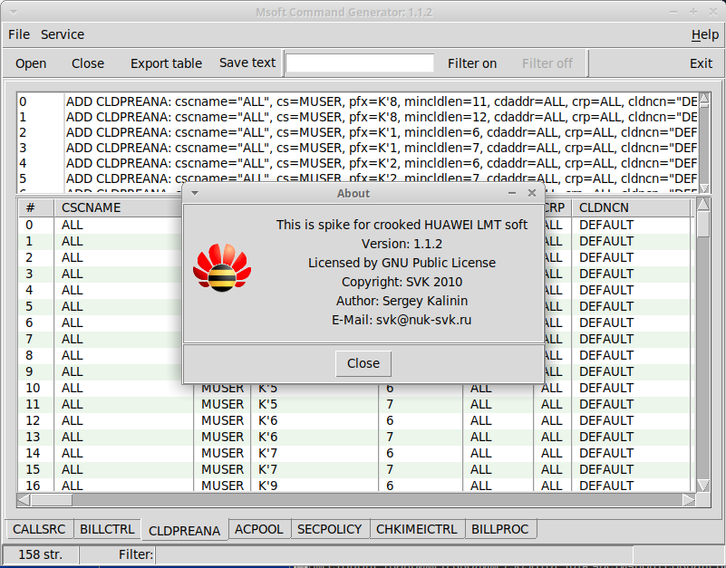Click the main window menu arrow in title bar

point(14,12)
